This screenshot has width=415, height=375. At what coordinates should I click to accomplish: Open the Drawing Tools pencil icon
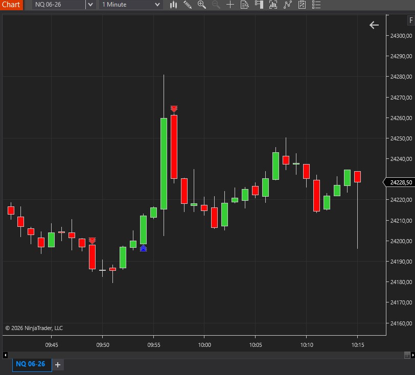click(x=188, y=5)
